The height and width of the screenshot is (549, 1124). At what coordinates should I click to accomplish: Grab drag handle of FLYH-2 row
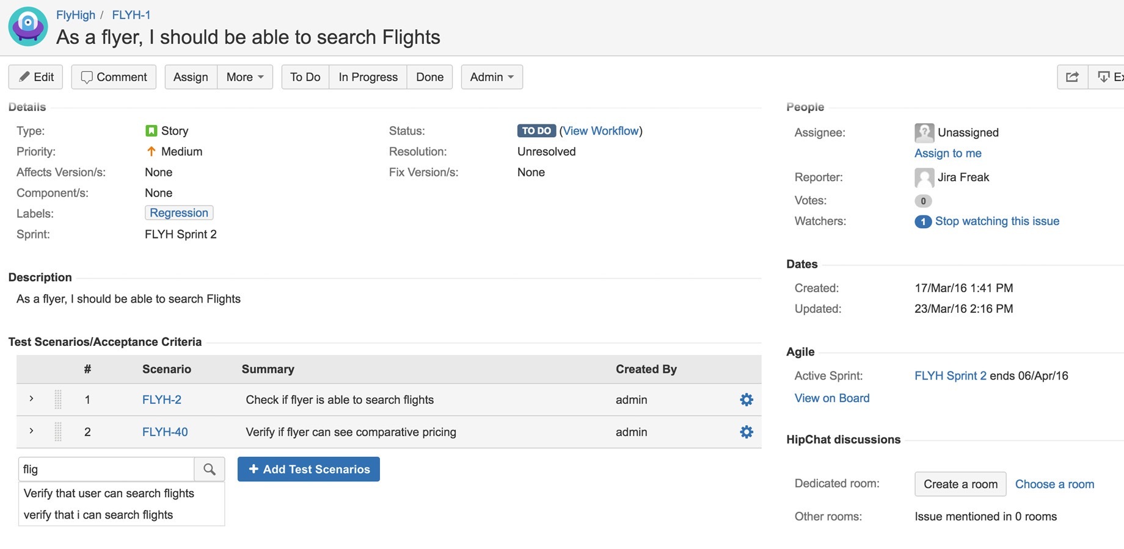point(58,400)
